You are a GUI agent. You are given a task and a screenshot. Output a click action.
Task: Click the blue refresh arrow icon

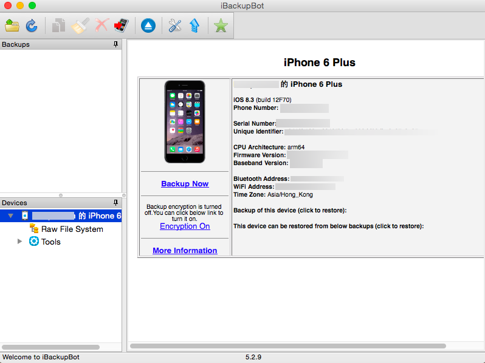tap(32, 25)
